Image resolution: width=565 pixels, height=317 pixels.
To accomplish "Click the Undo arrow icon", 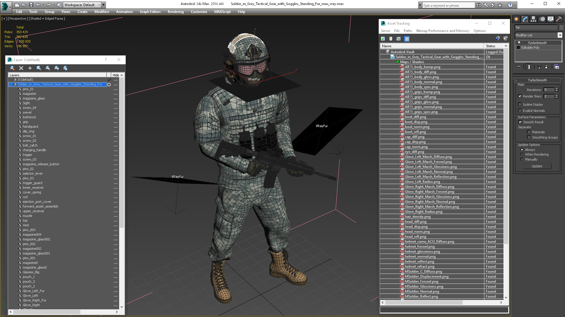I will [38, 5].
